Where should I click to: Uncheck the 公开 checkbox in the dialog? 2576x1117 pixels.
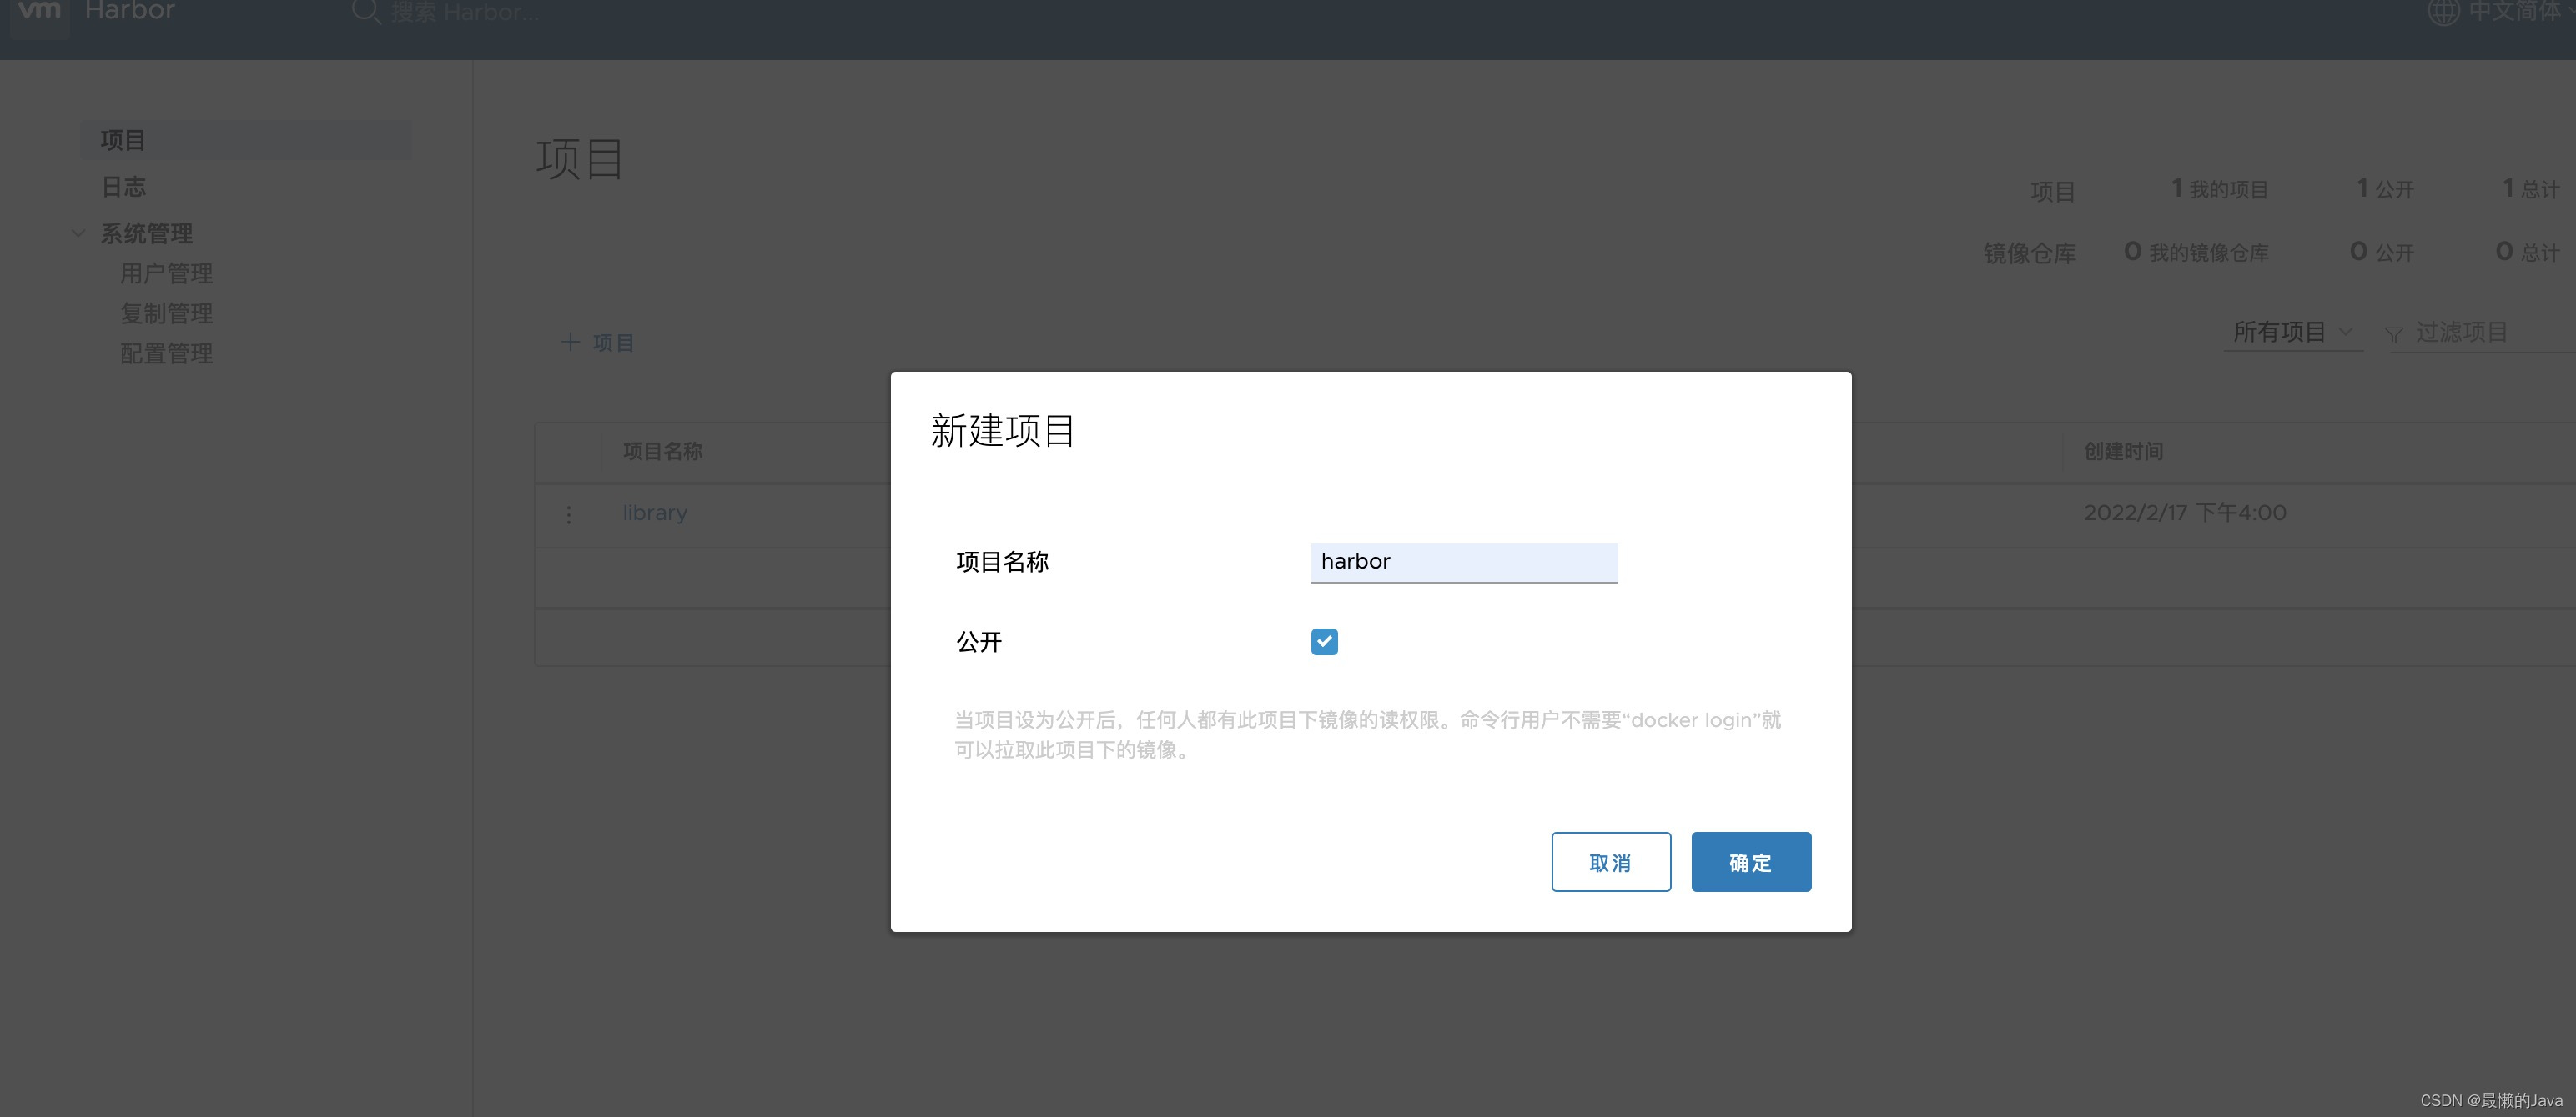[x=1324, y=641]
